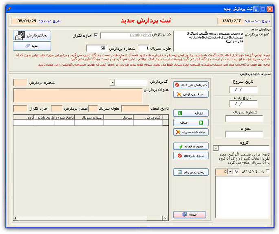Viewport: 279px width, 234px height.
Task: Click the large عنوان پردازش display field
Action: [x=78, y=95]
